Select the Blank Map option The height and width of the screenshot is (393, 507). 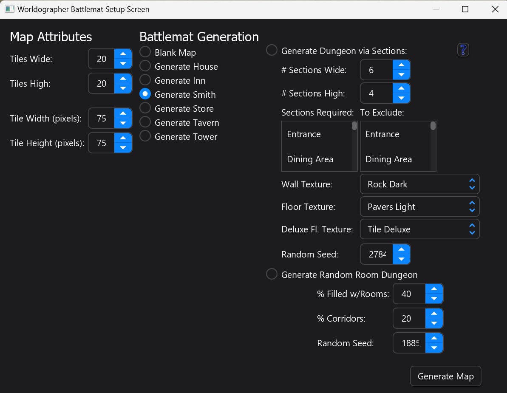[145, 52]
